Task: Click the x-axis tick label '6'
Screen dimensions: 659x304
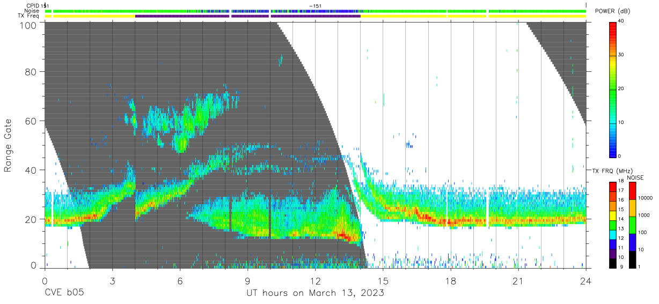Action: click(x=180, y=281)
